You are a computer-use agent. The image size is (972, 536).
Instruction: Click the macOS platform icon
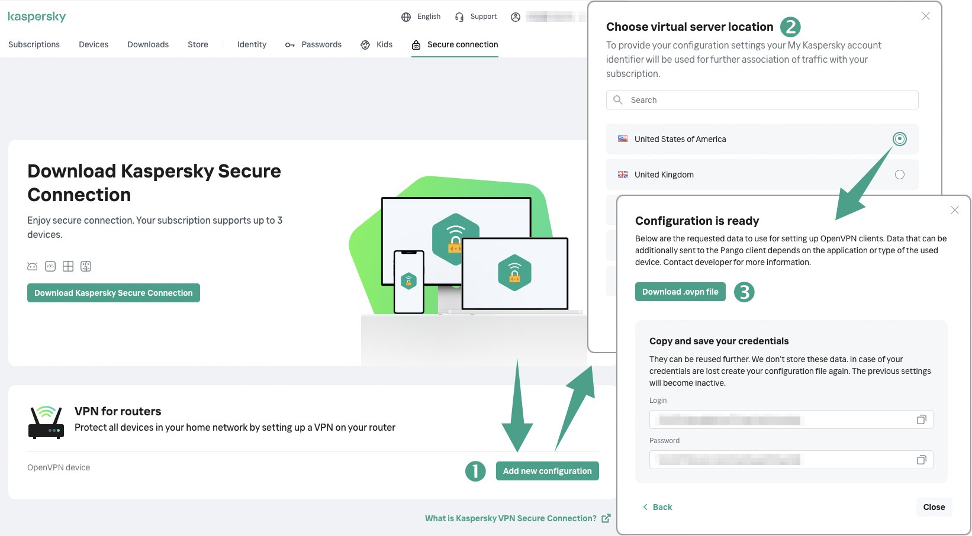click(x=86, y=266)
